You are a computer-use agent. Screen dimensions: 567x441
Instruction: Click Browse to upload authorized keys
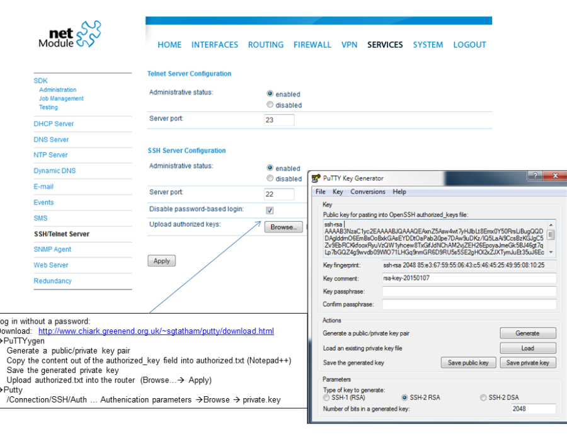point(283,227)
